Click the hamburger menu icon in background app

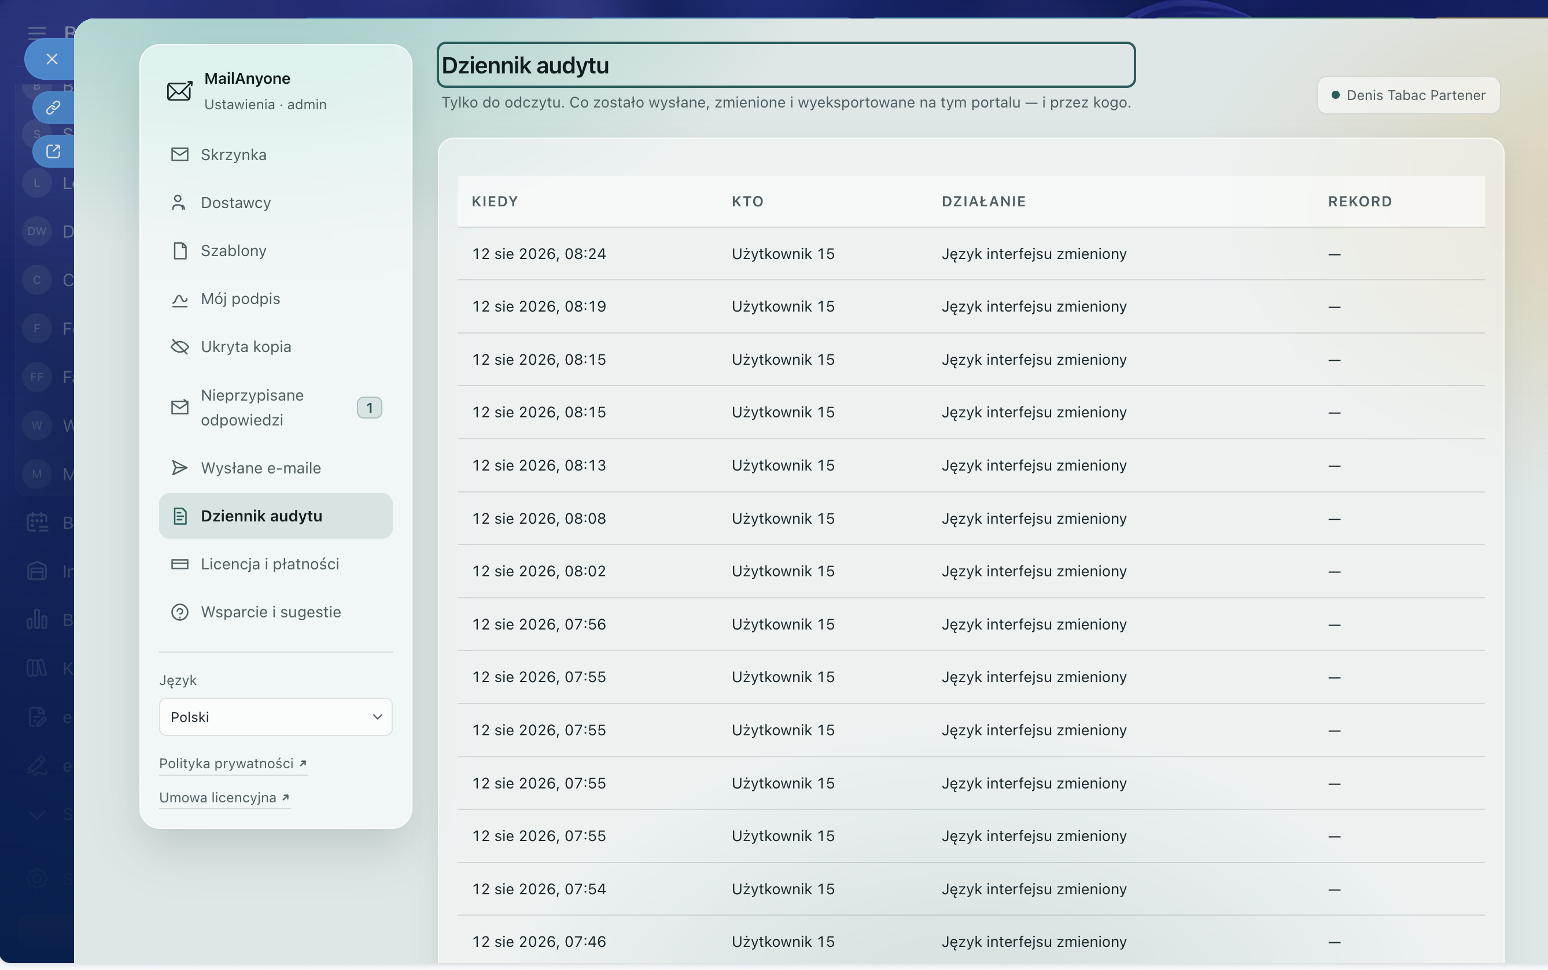coord(37,33)
